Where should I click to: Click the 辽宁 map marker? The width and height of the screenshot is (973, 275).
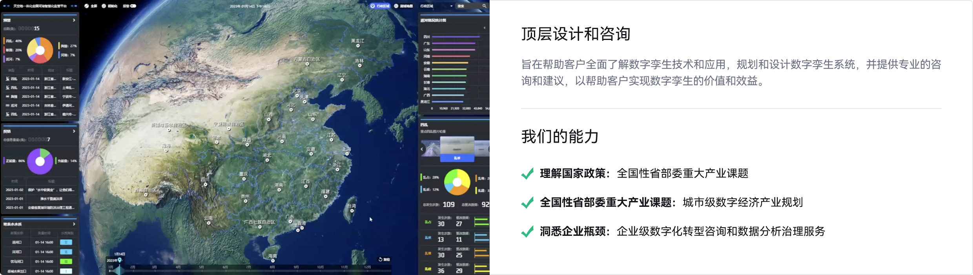[342, 80]
